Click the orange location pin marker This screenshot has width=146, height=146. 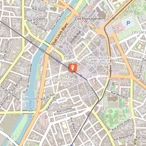click(73, 67)
